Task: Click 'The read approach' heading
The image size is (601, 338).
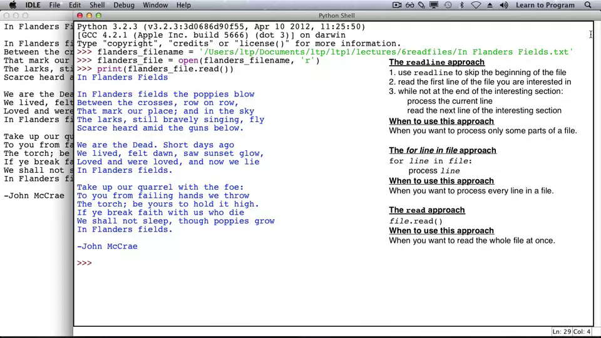Action: 426,210
